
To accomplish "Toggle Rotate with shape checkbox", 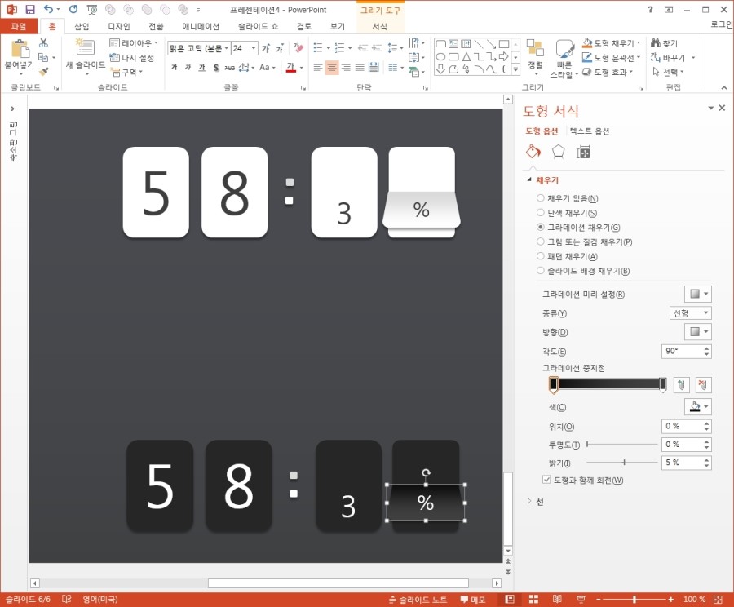I will click(546, 480).
